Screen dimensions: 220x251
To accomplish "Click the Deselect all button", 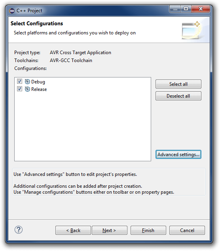I will click(x=178, y=96).
